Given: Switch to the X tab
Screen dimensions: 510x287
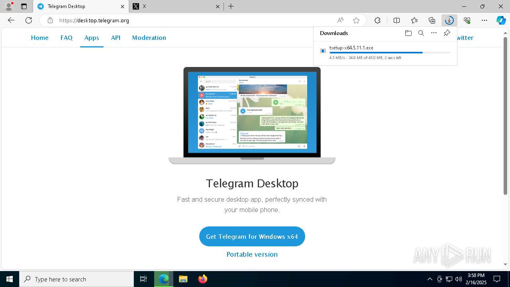Looking at the screenshot, I should point(176,6).
